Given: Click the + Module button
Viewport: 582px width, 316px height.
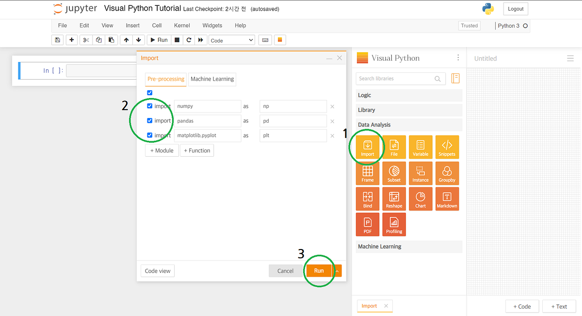Looking at the screenshot, I should click(162, 150).
